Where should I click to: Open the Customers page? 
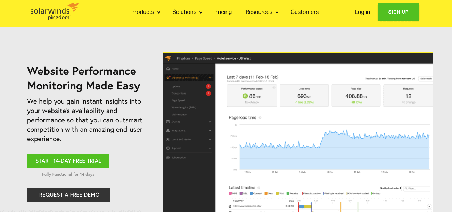coord(305,12)
